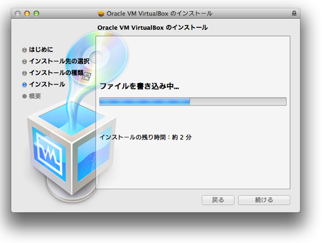Click the green zoom window button
The image size is (322, 243).
tap(38, 13)
